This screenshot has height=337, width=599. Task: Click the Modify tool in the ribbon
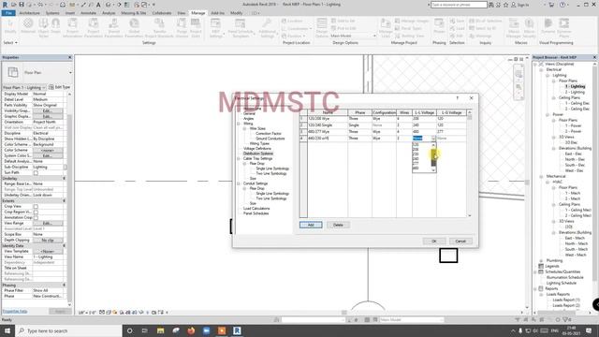pos(10,25)
